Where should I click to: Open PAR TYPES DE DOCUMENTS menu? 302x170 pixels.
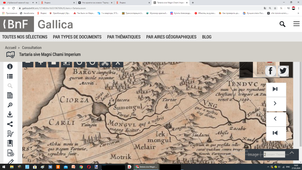pyautogui.click(x=77, y=37)
